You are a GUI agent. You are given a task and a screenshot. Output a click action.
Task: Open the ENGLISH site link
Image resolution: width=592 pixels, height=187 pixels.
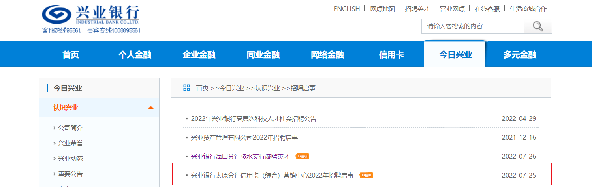(x=347, y=9)
